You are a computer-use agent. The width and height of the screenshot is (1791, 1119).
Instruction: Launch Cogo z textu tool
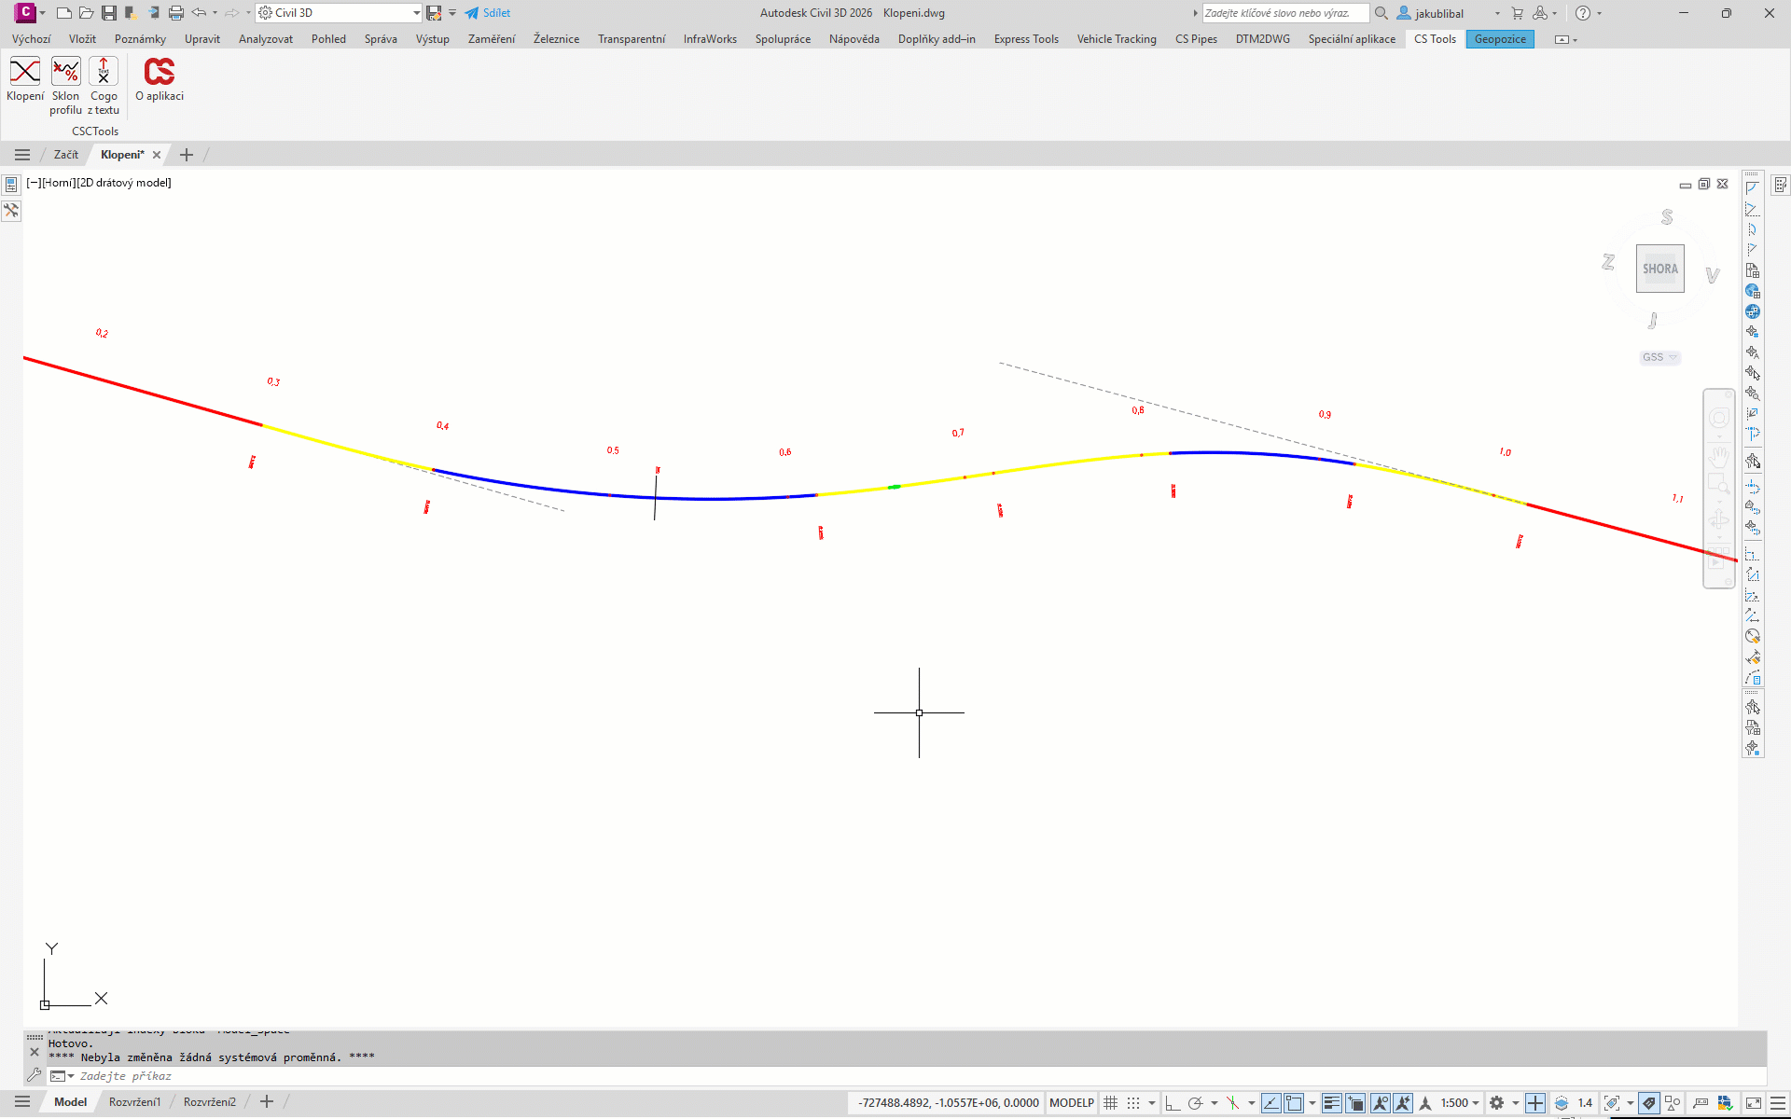pos(104,73)
